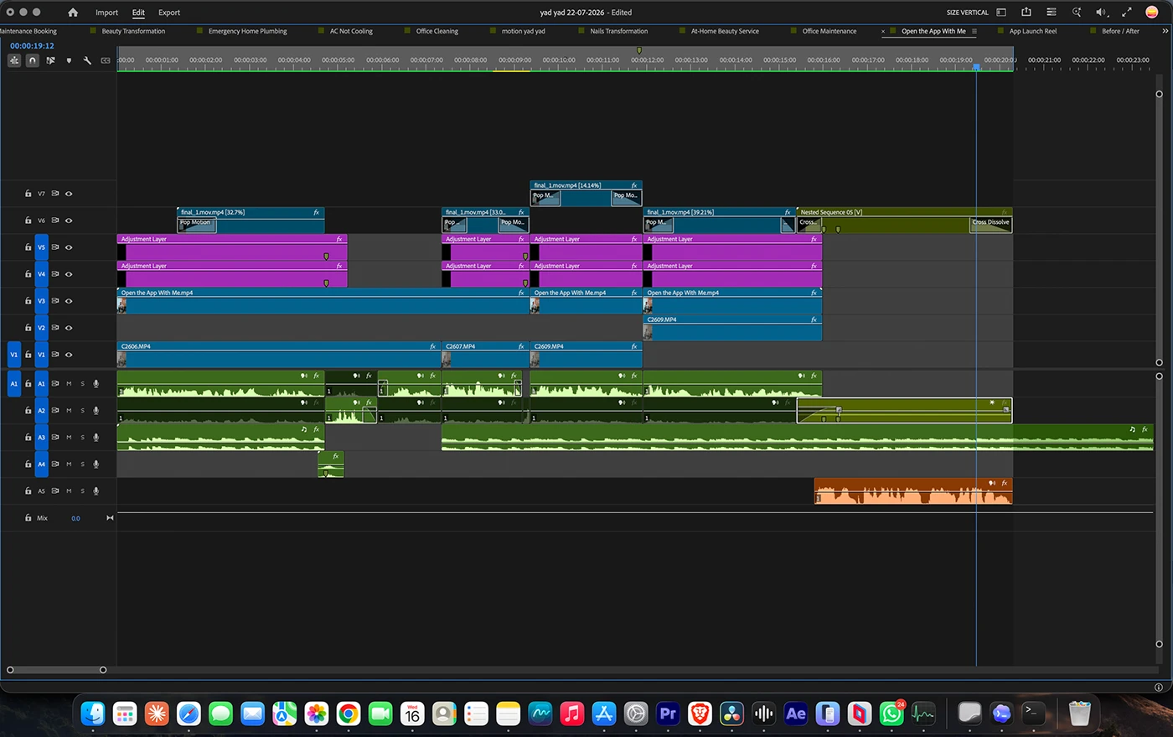Switch to Import tab
Image resolution: width=1173 pixels, height=737 pixels.
pos(106,13)
